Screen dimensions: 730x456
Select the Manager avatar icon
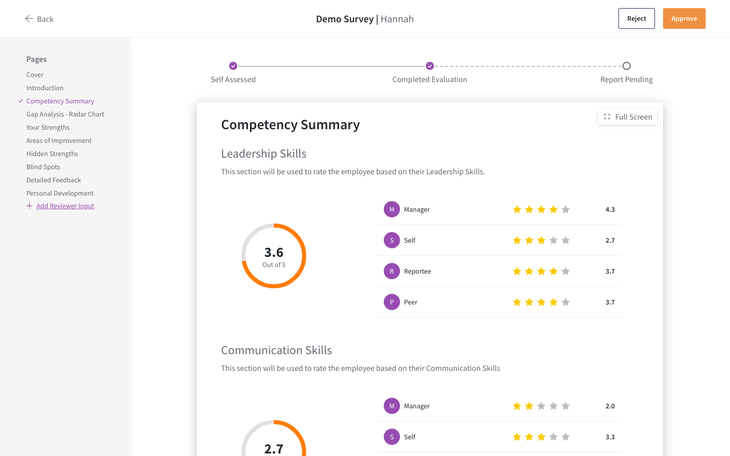[x=391, y=209]
